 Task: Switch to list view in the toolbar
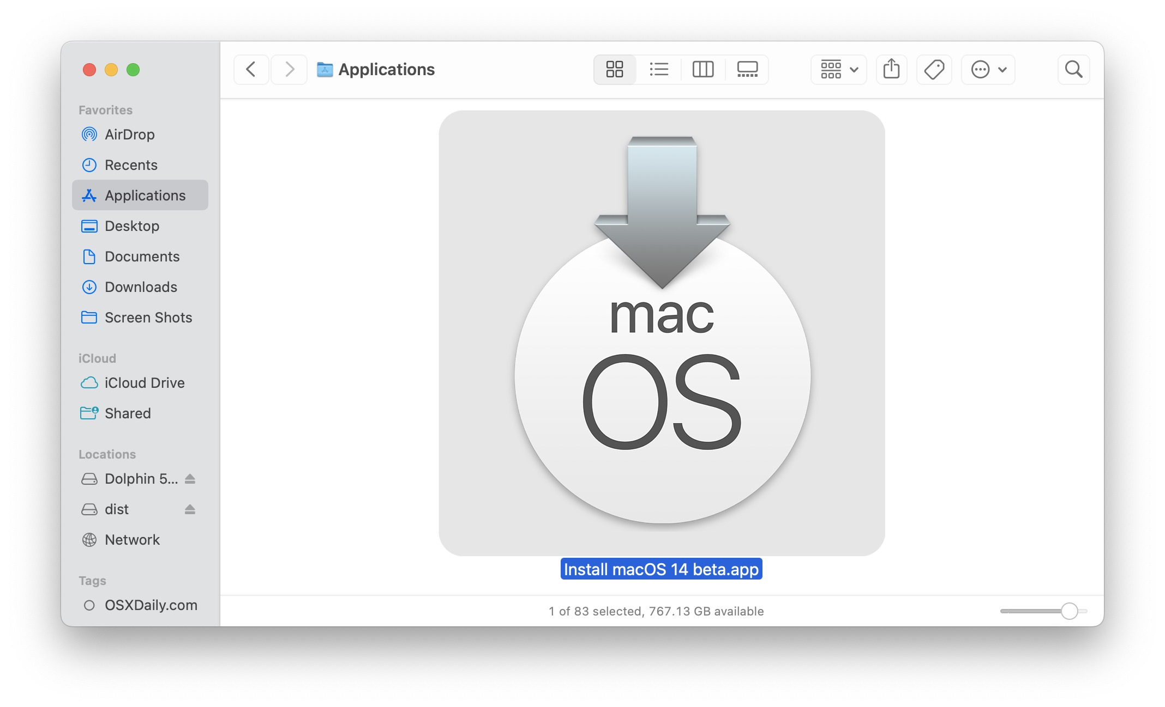click(658, 69)
